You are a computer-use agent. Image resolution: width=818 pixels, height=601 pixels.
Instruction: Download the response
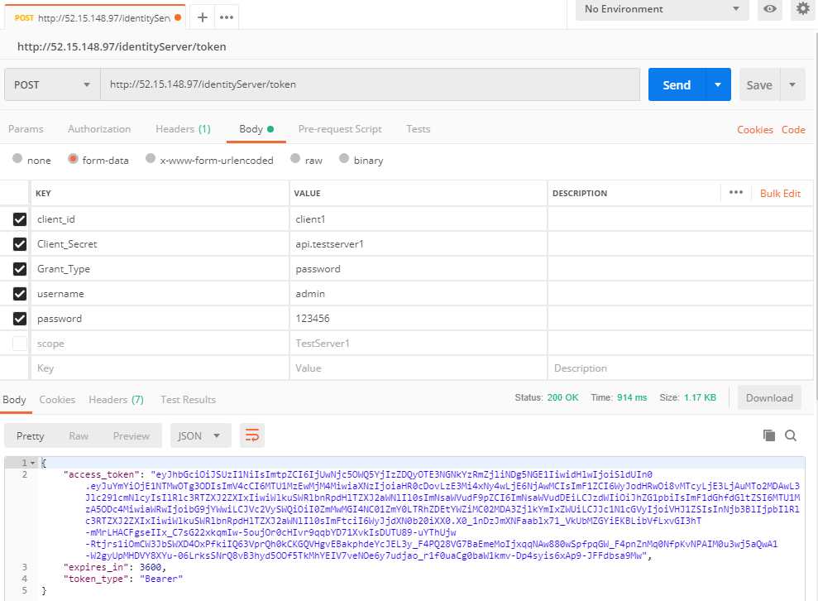tap(769, 398)
